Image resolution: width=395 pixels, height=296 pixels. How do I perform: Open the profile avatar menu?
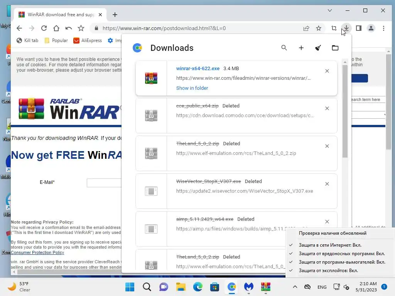point(371,28)
